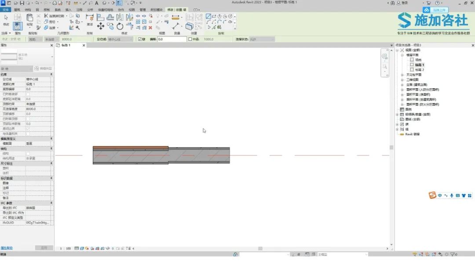475x267 pixels.
Task: Select the Move tool in the ribbon
Action: click(x=101, y=26)
